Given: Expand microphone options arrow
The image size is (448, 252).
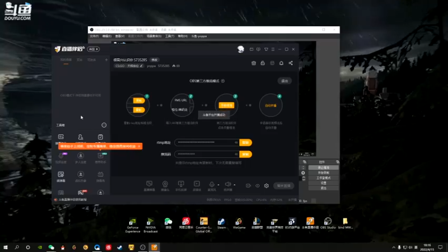Looking at the screenshot, I should [218, 185].
